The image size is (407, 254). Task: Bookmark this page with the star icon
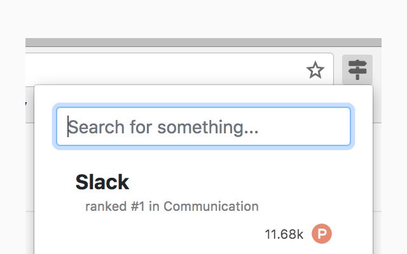click(x=315, y=70)
